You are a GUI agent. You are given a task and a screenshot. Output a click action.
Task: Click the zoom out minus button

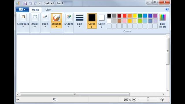[x=134, y=99]
